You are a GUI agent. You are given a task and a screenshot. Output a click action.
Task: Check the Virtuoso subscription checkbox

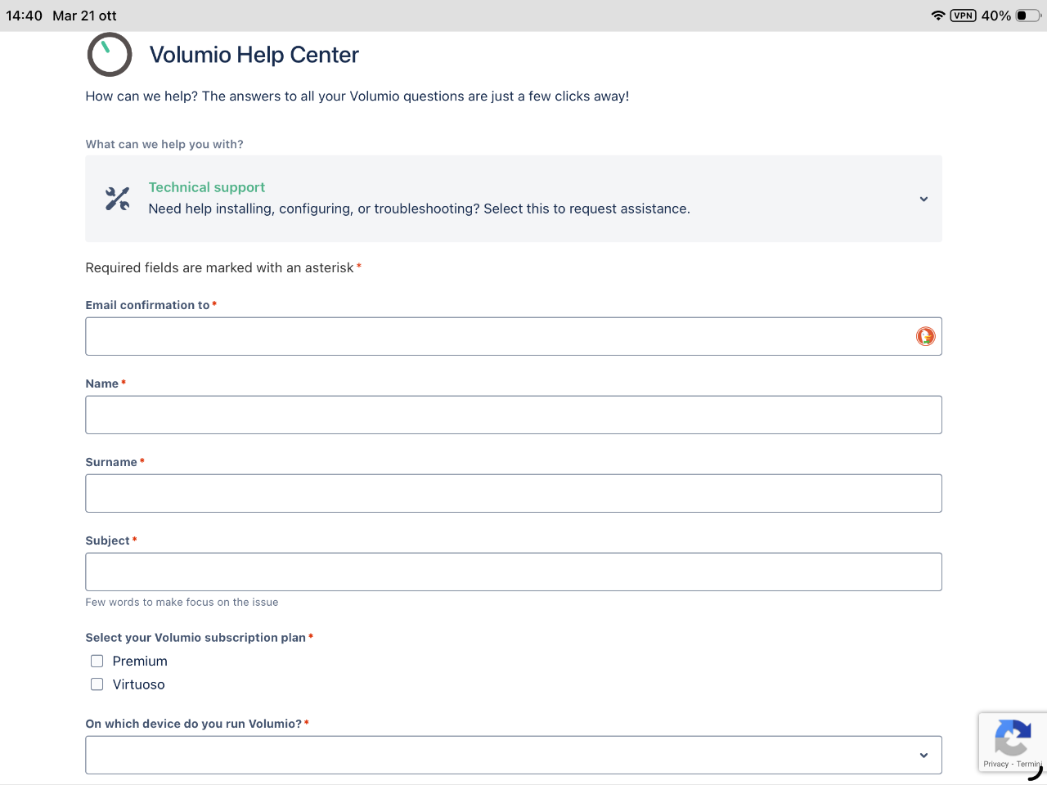point(97,684)
